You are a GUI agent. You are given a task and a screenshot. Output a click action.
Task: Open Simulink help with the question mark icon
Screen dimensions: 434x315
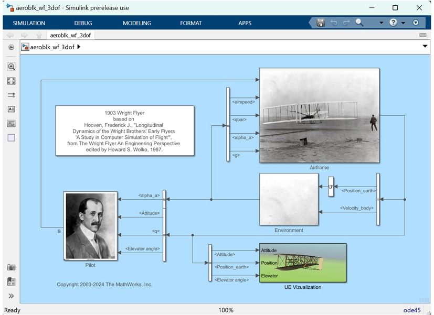pyautogui.click(x=393, y=23)
